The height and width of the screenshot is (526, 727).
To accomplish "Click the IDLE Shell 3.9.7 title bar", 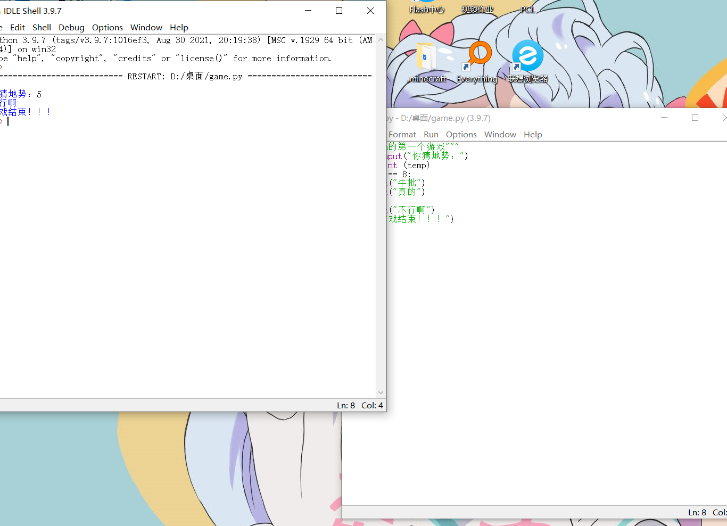I will pos(32,11).
